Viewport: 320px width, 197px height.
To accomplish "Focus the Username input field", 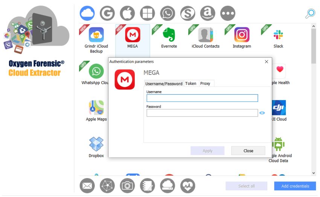I will 202,98.
